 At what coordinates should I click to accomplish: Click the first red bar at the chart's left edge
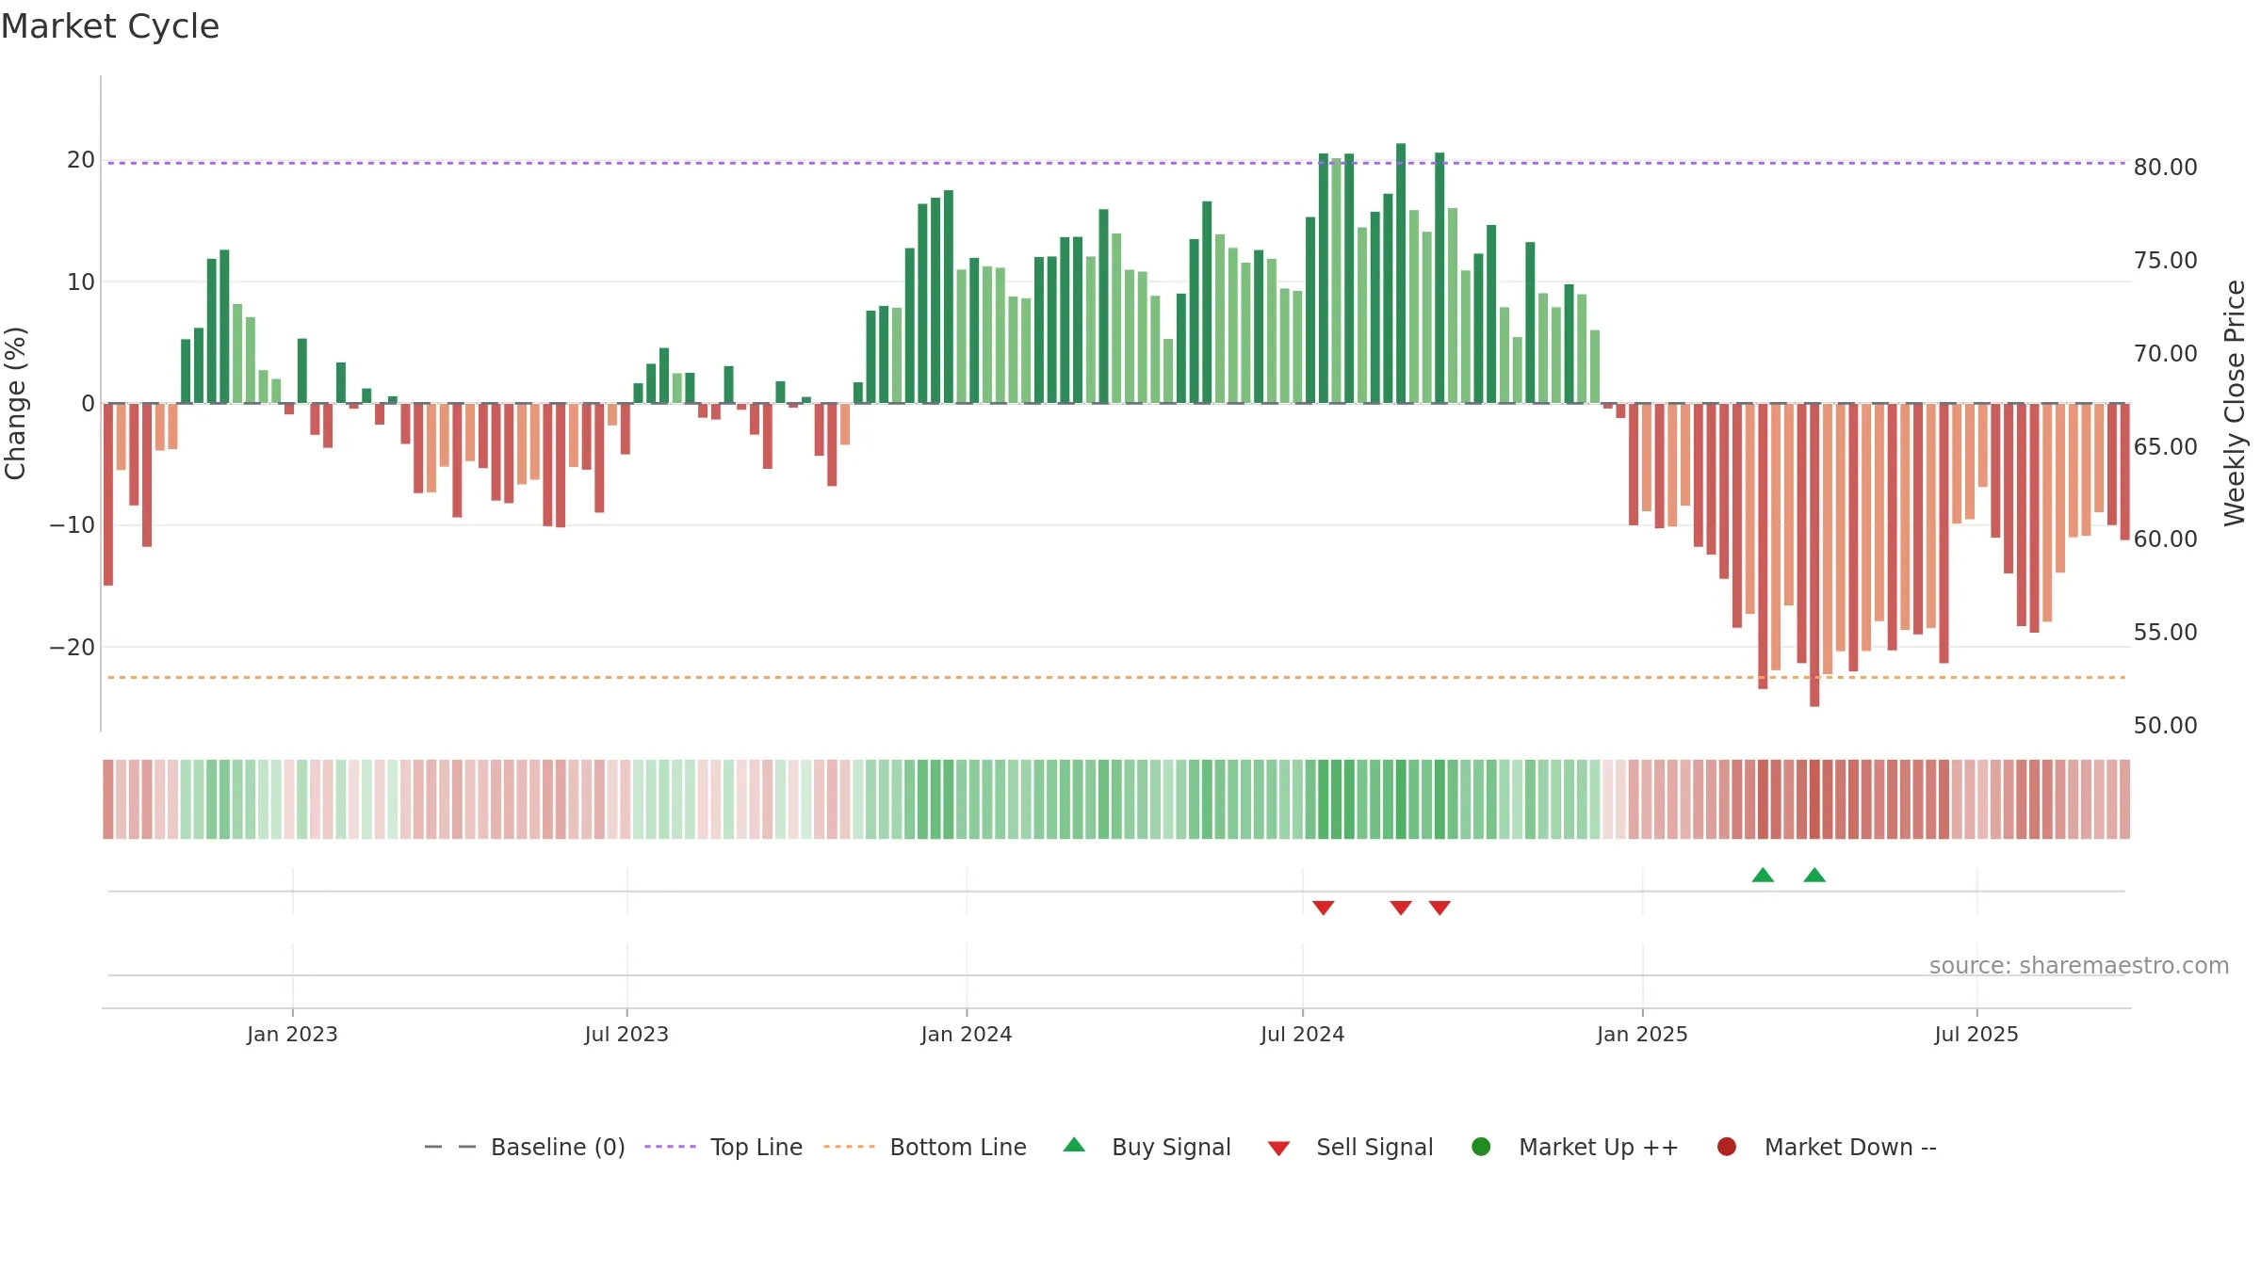108,494
